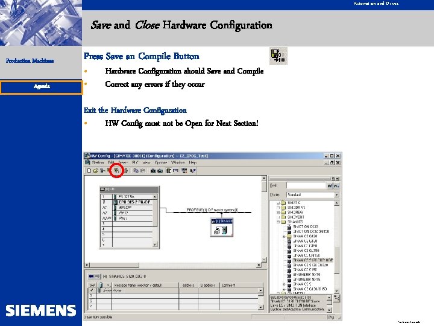Click the rack table scroll-down arrow
This screenshot has width=434, height=326.
pos(155,245)
